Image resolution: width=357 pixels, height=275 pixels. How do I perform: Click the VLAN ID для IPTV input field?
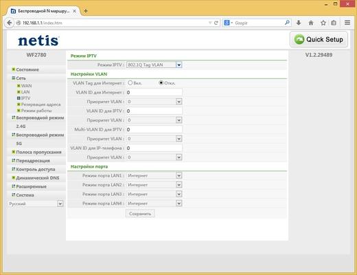tap(154, 111)
